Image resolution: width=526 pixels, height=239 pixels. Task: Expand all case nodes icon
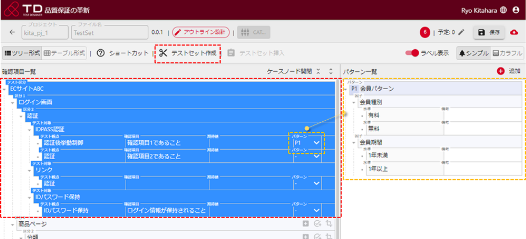pyautogui.click(x=331, y=72)
